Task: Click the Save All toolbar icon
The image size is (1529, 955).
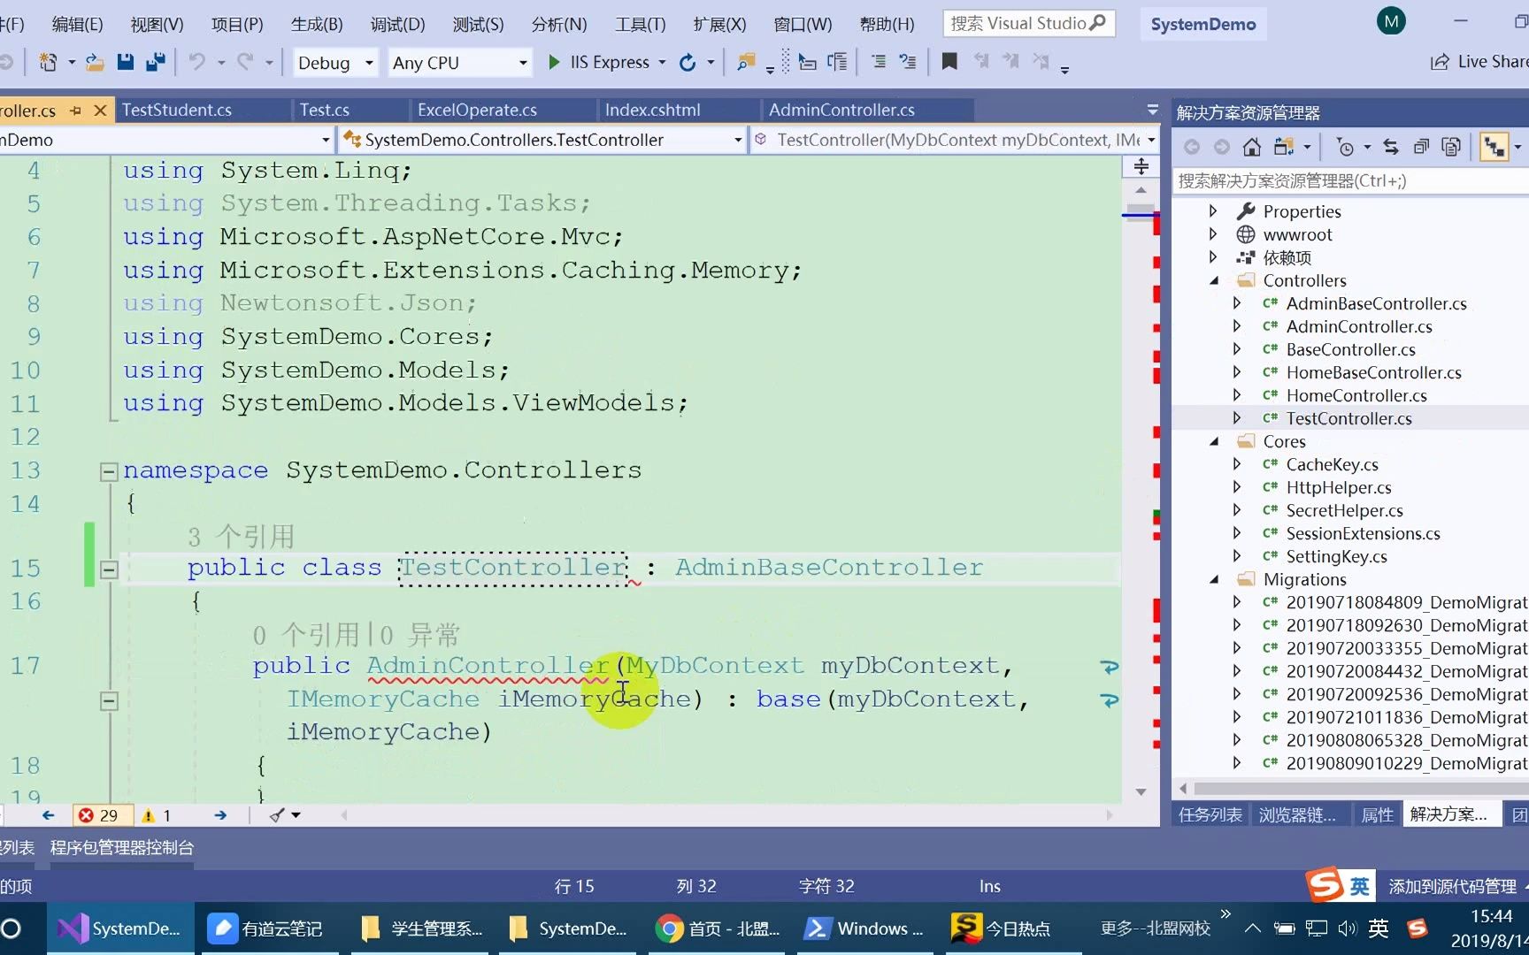Action: [x=156, y=62]
